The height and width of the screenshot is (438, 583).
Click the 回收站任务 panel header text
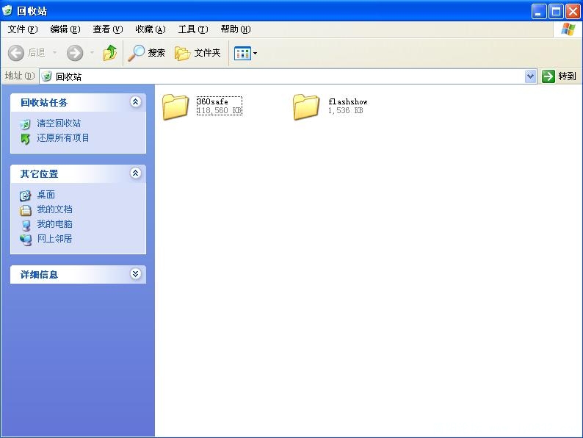point(44,103)
